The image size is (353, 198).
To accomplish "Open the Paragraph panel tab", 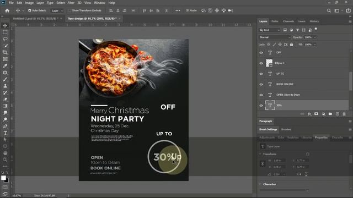I will tap(266, 121).
